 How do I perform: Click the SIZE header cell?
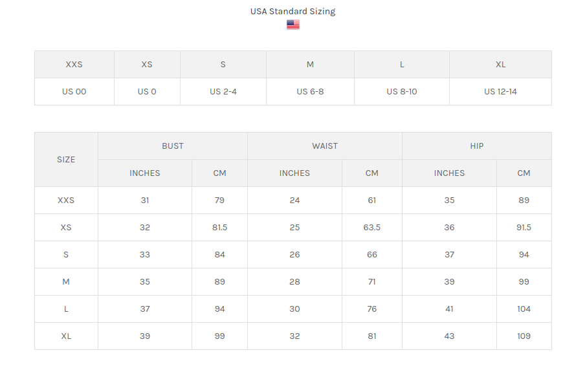(66, 160)
